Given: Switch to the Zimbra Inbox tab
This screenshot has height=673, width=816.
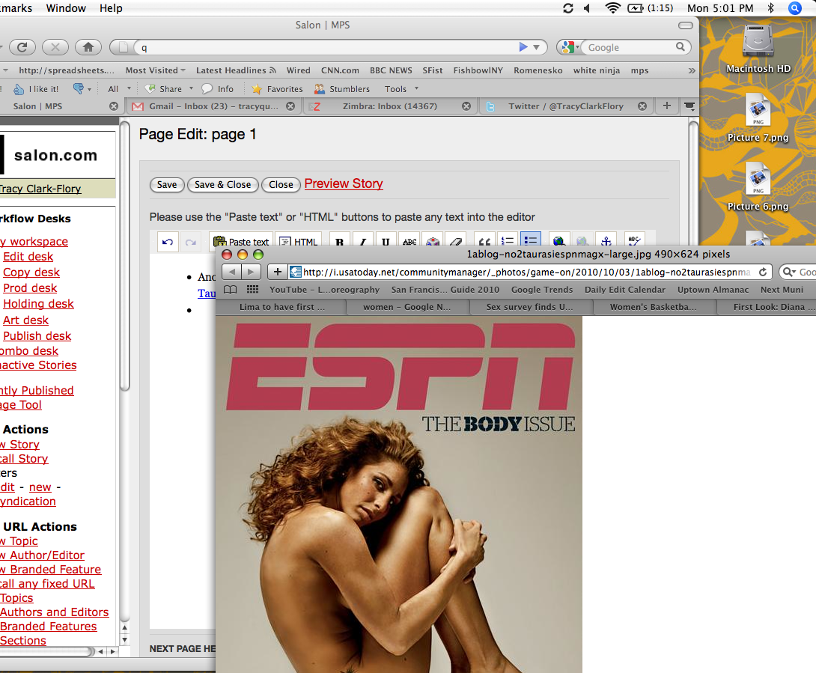Looking at the screenshot, I should [x=389, y=106].
